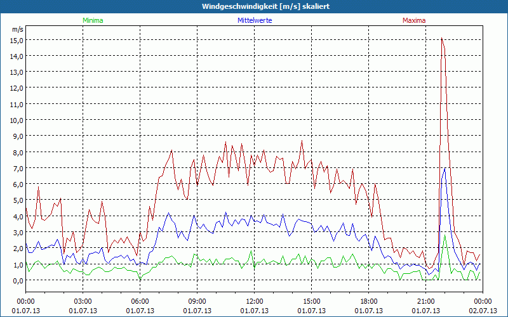Screen dimensions: 508x317
Task: Click the 09:00 time axis label
Action: (x=197, y=302)
